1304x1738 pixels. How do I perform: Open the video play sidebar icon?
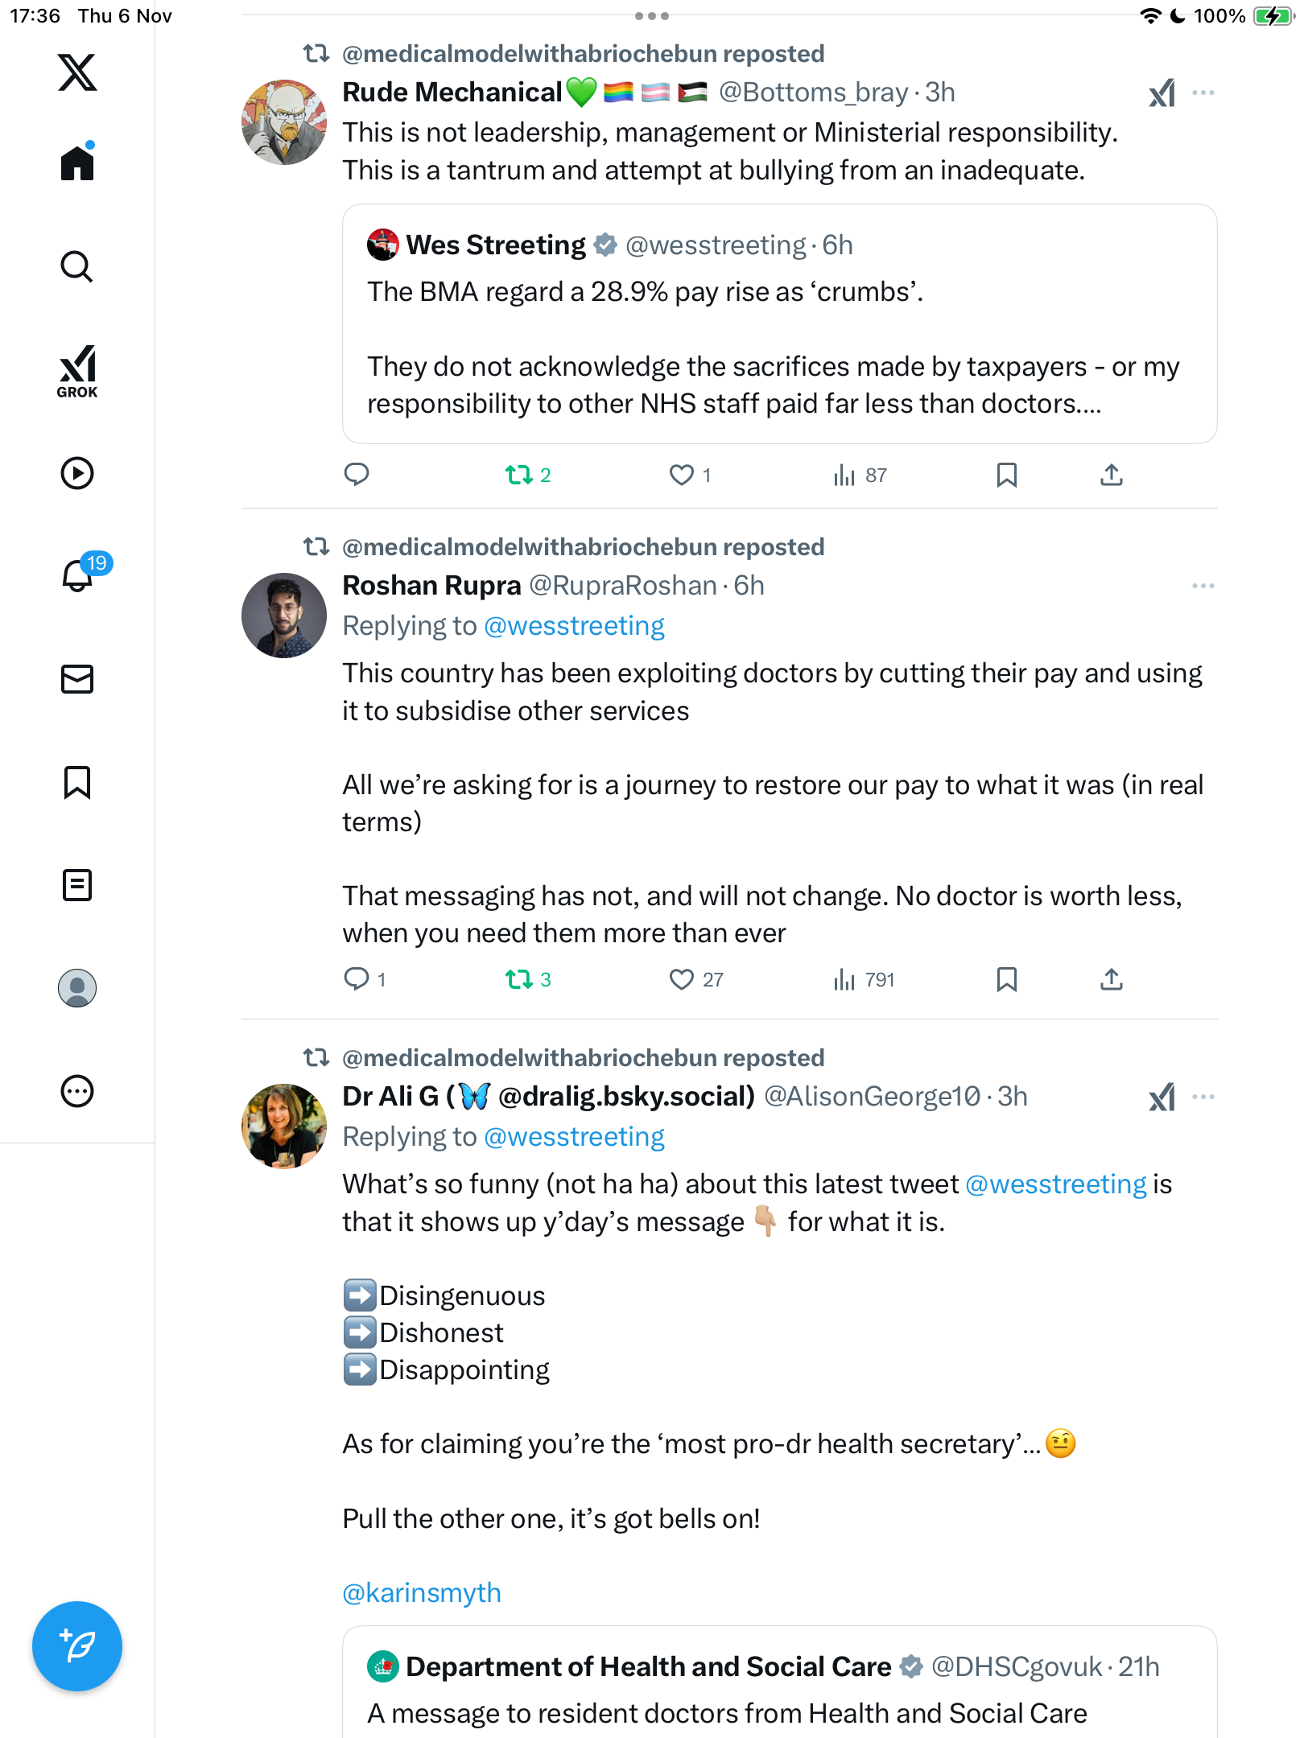[x=77, y=473]
